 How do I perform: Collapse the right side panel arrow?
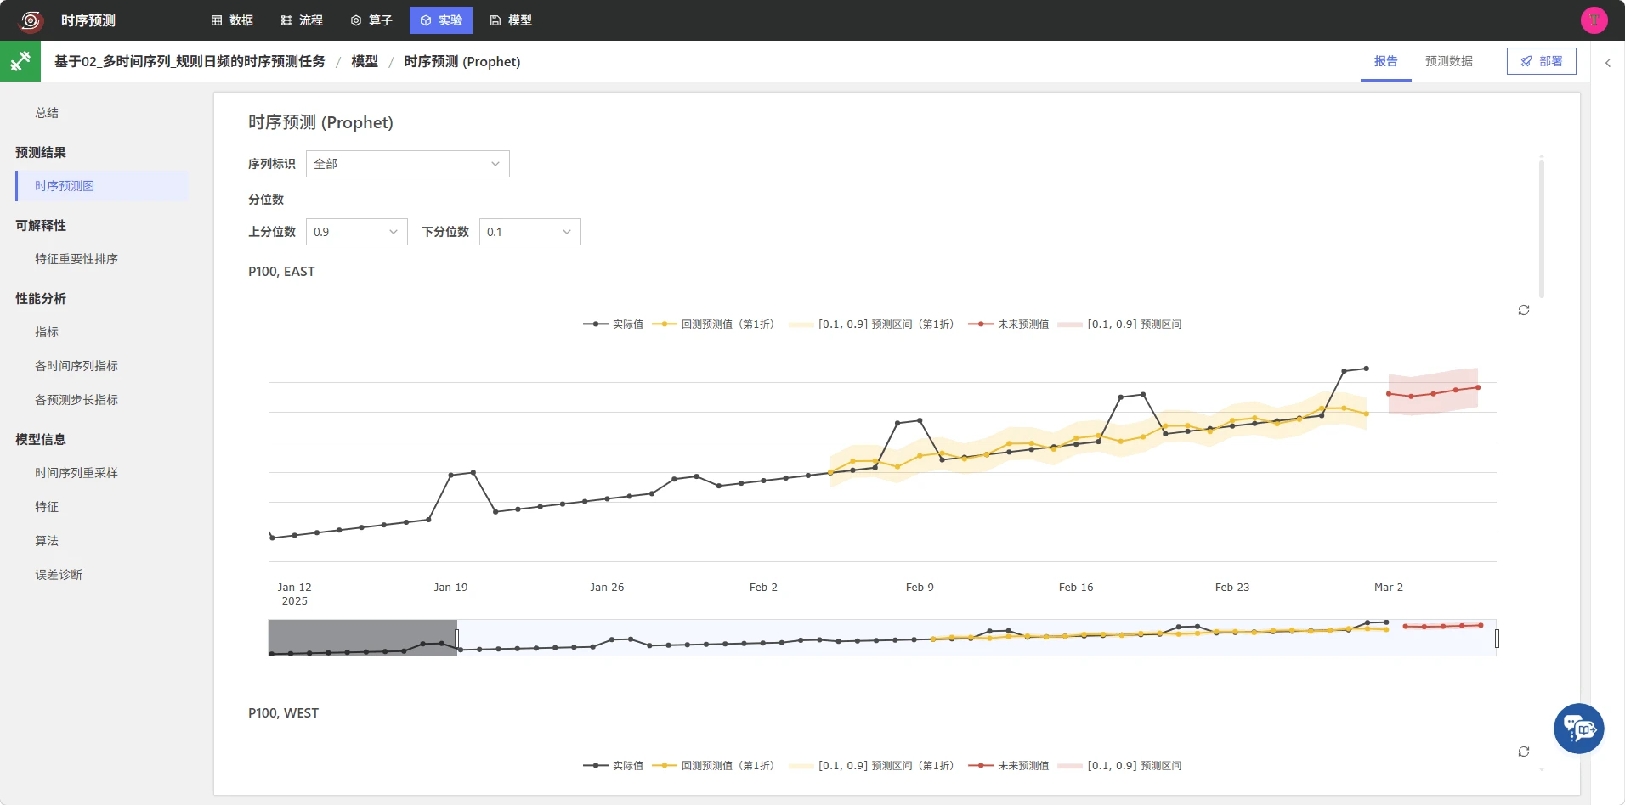1607,63
